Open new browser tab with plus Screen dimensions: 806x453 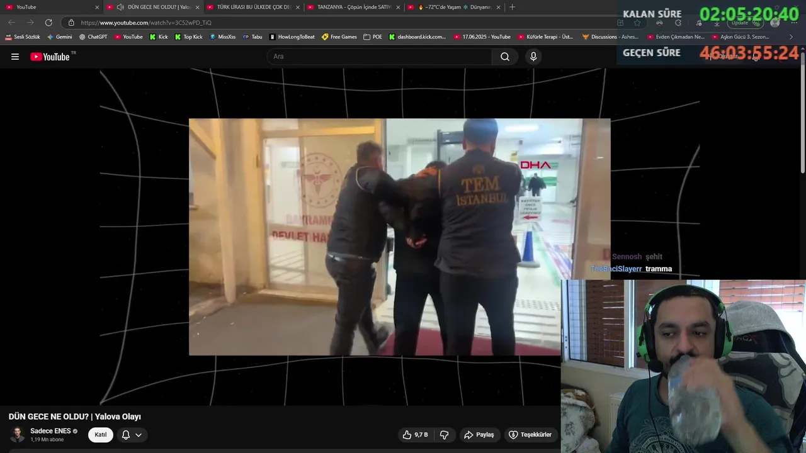pos(512,7)
